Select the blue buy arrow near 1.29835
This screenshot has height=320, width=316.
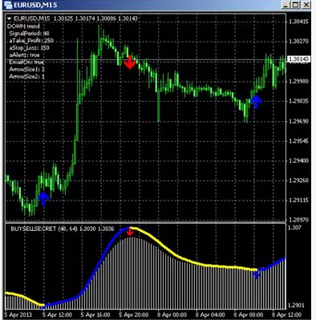click(x=256, y=102)
